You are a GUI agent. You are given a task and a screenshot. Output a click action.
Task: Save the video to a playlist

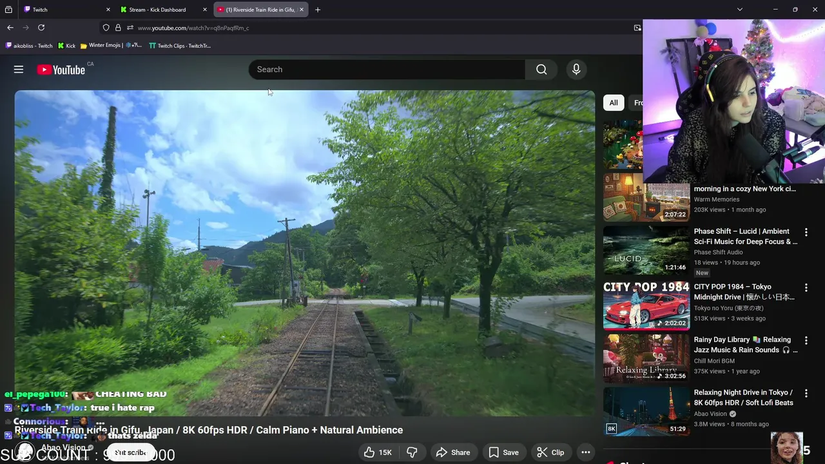click(503, 452)
